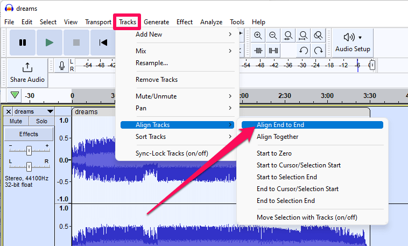
Task: Open the Select menu
Action: [48, 22]
